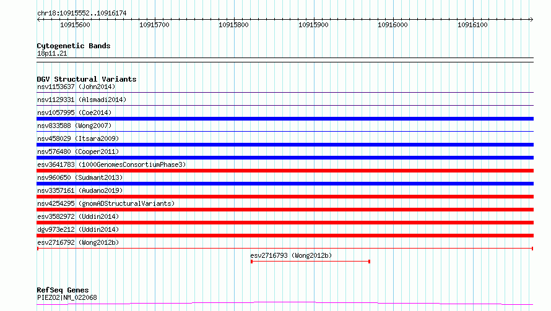Click ruler position 10916100
This screenshot has height=311, width=551.
(472, 25)
